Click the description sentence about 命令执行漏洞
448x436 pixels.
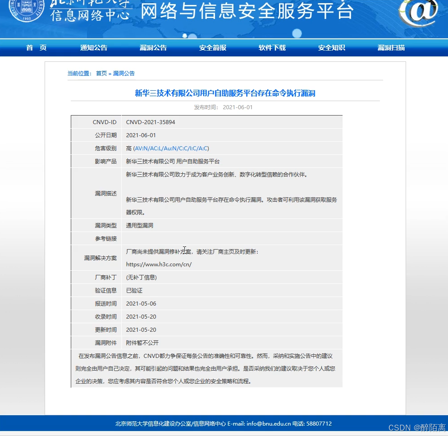tap(231, 206)
